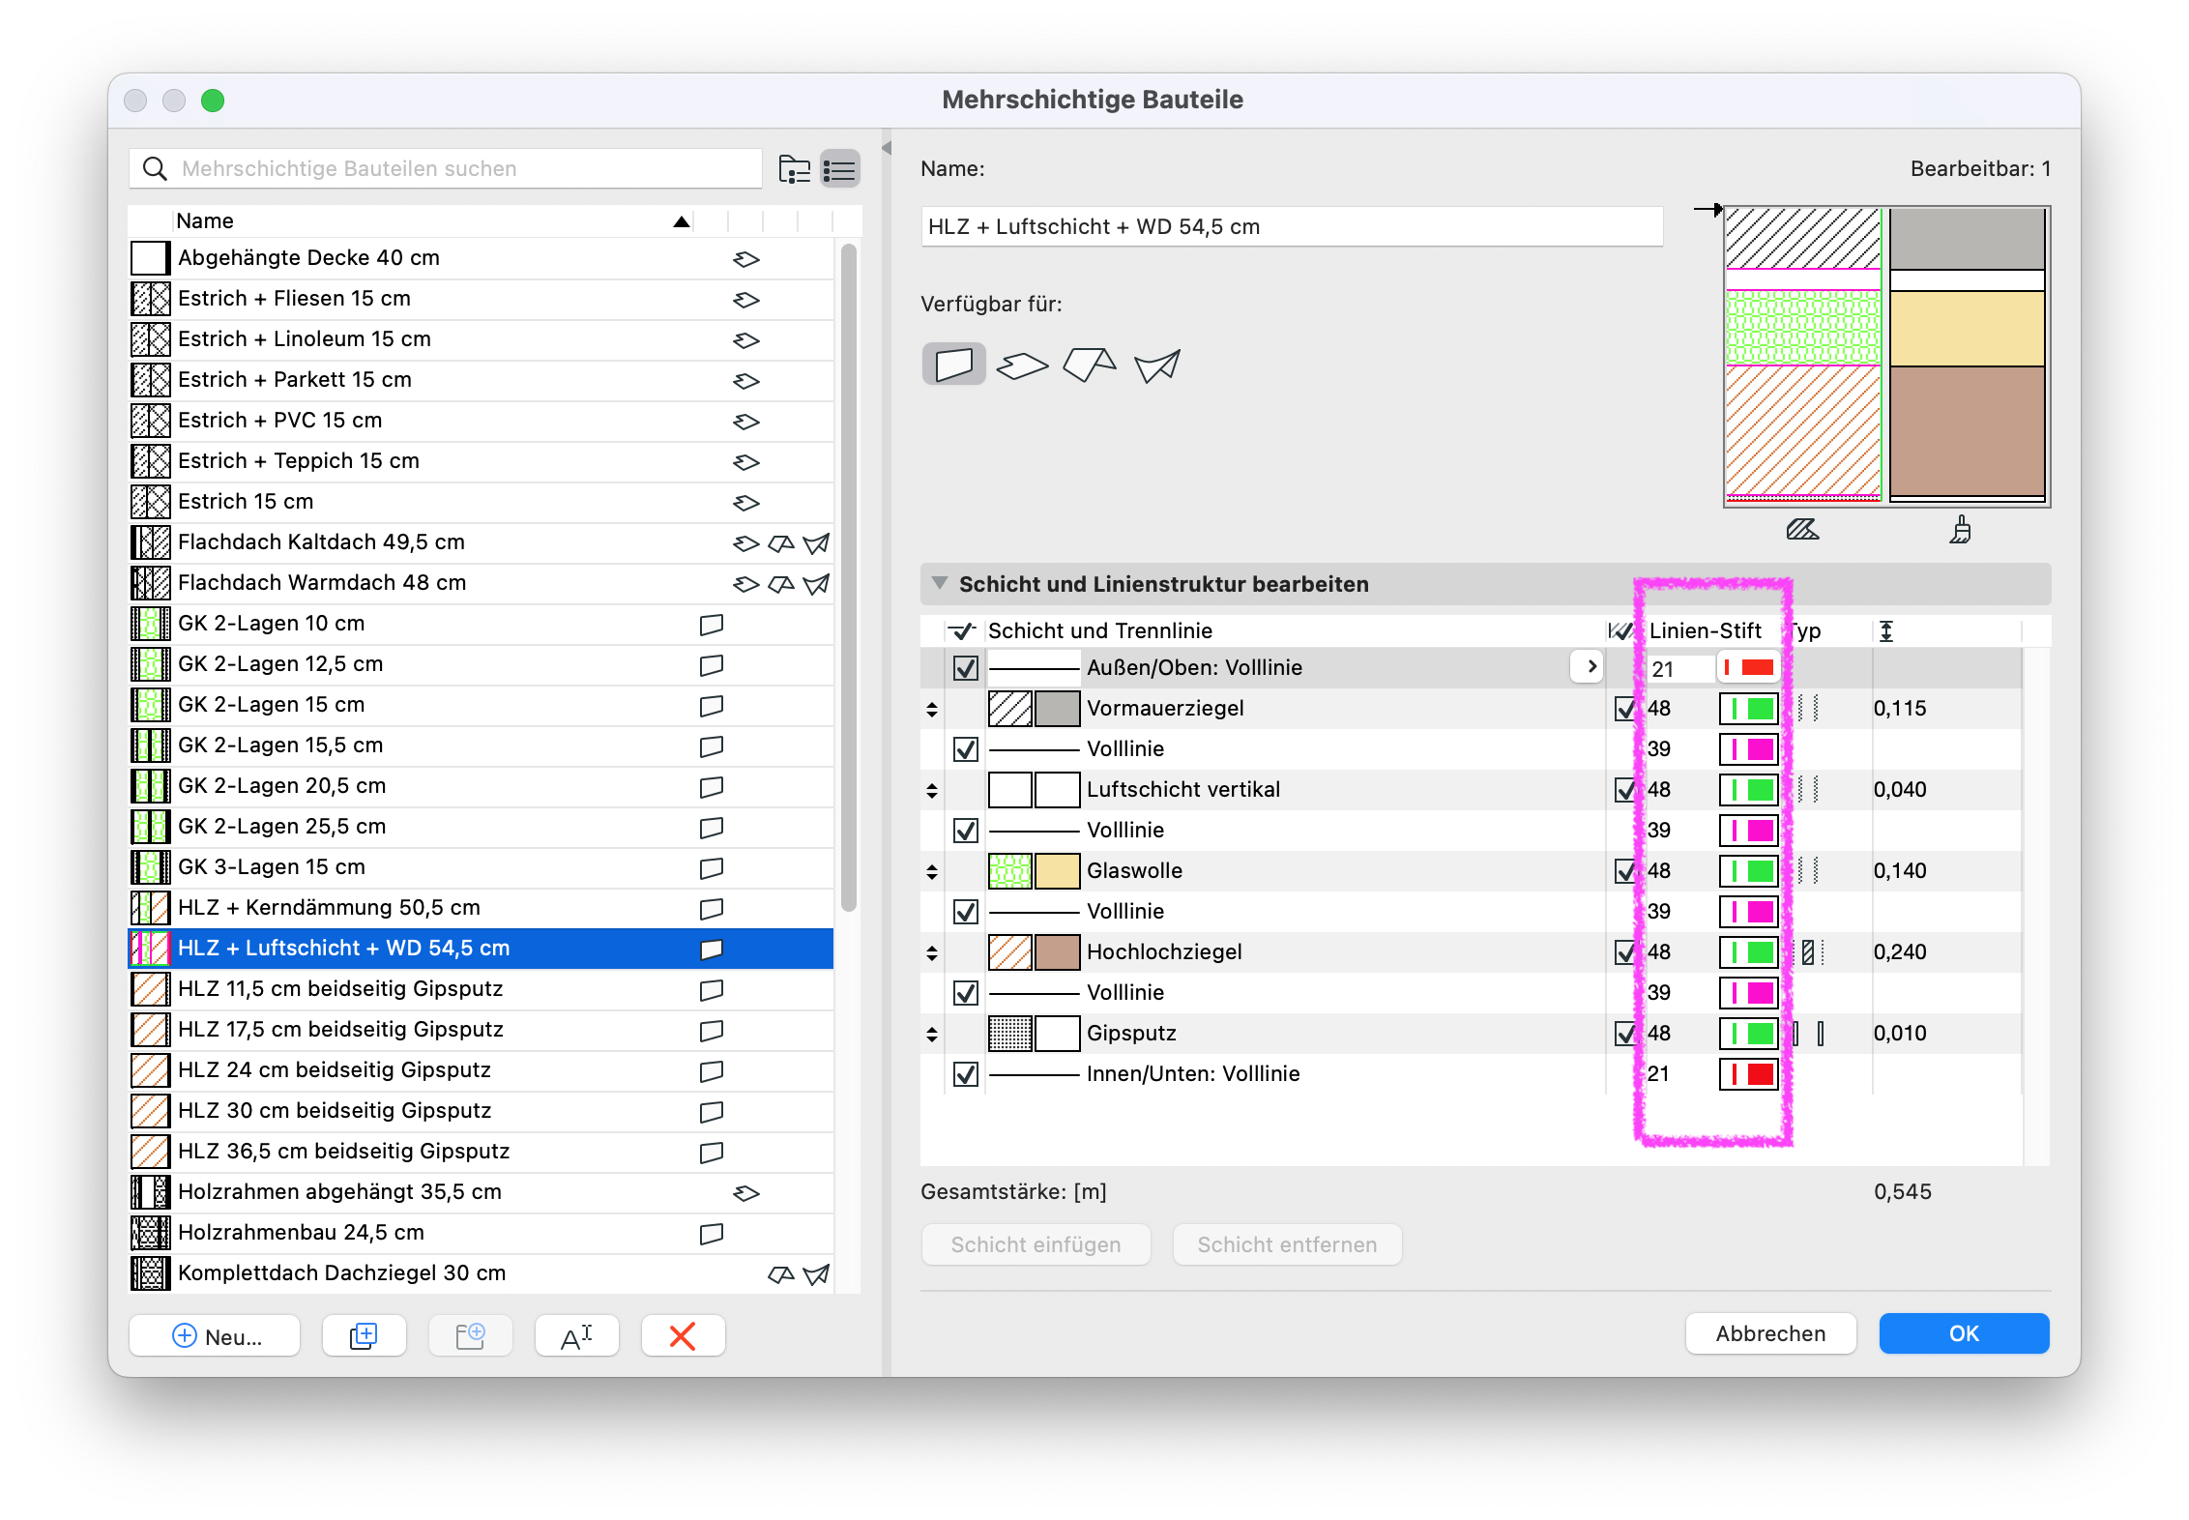Click Luftschicht vertikal reorder handle
The width and height of the screenshot is (2189, 1520).
pyautogui.click(x=932, y=791)
